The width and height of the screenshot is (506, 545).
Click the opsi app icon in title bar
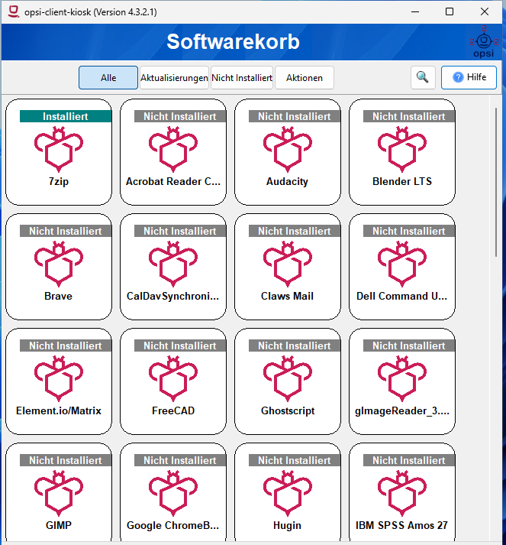pyautogui.click(x=14, y=11)
